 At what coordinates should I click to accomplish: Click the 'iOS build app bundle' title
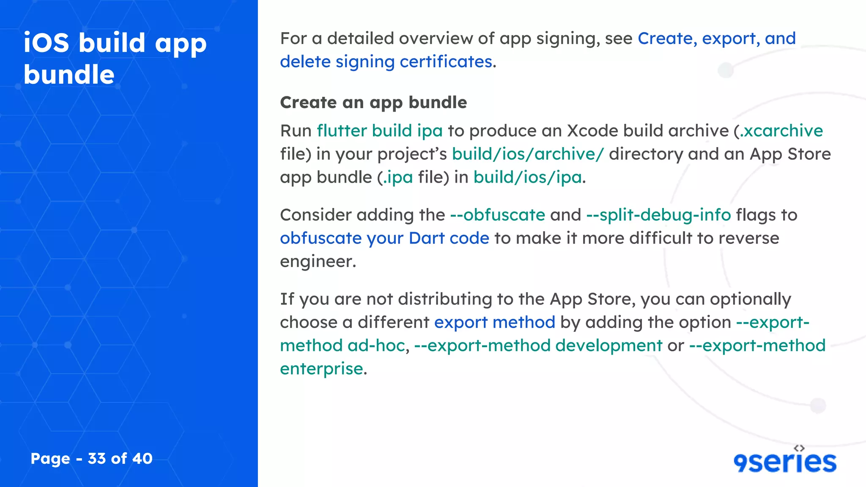115,58
